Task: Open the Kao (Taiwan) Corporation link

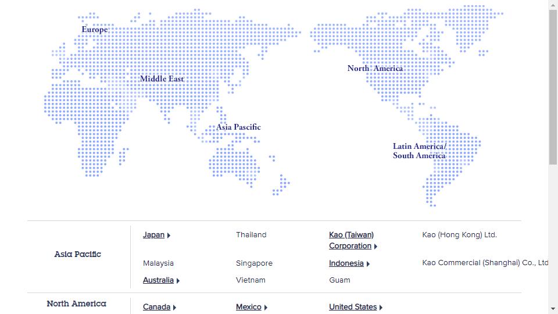Action: pos(351,240)
